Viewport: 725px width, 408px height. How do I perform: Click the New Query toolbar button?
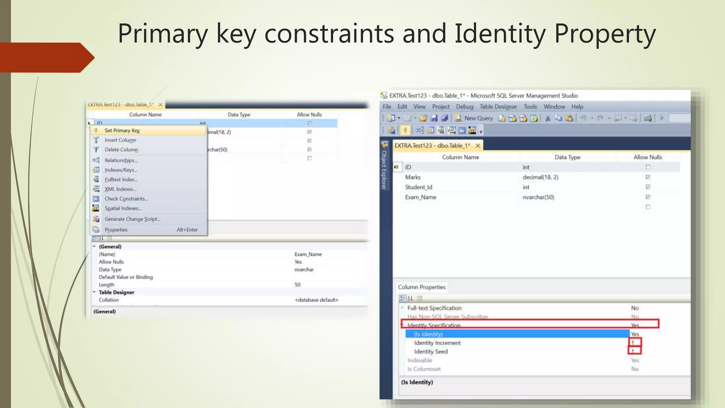pos(473,118)
